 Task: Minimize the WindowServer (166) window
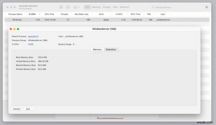click(x=14, y=29)
